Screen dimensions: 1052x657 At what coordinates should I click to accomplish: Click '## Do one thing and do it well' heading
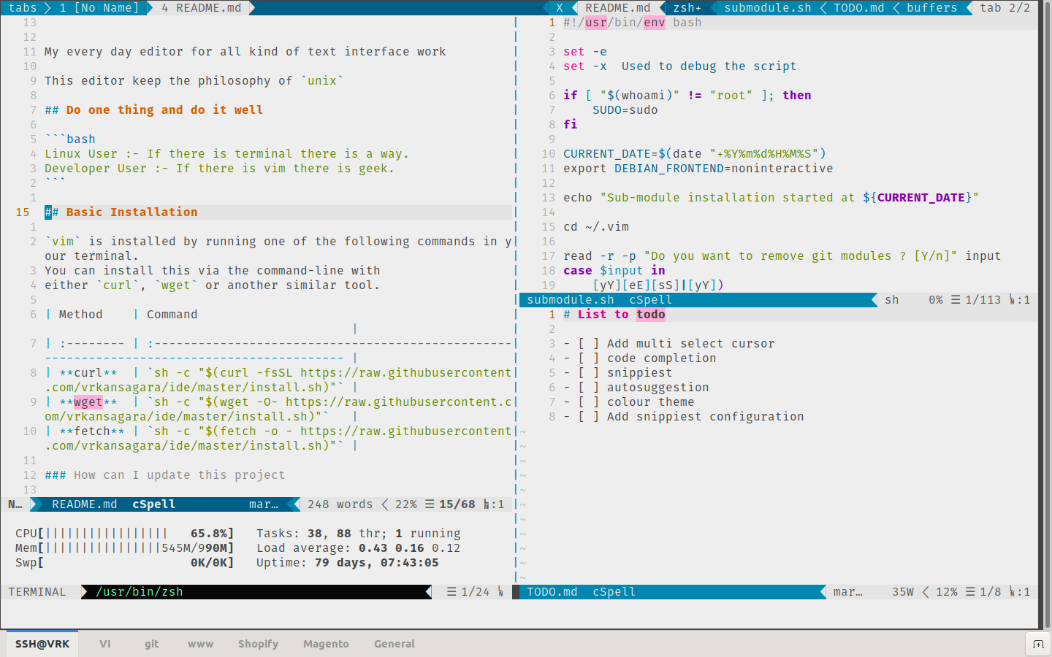[154, 110]
